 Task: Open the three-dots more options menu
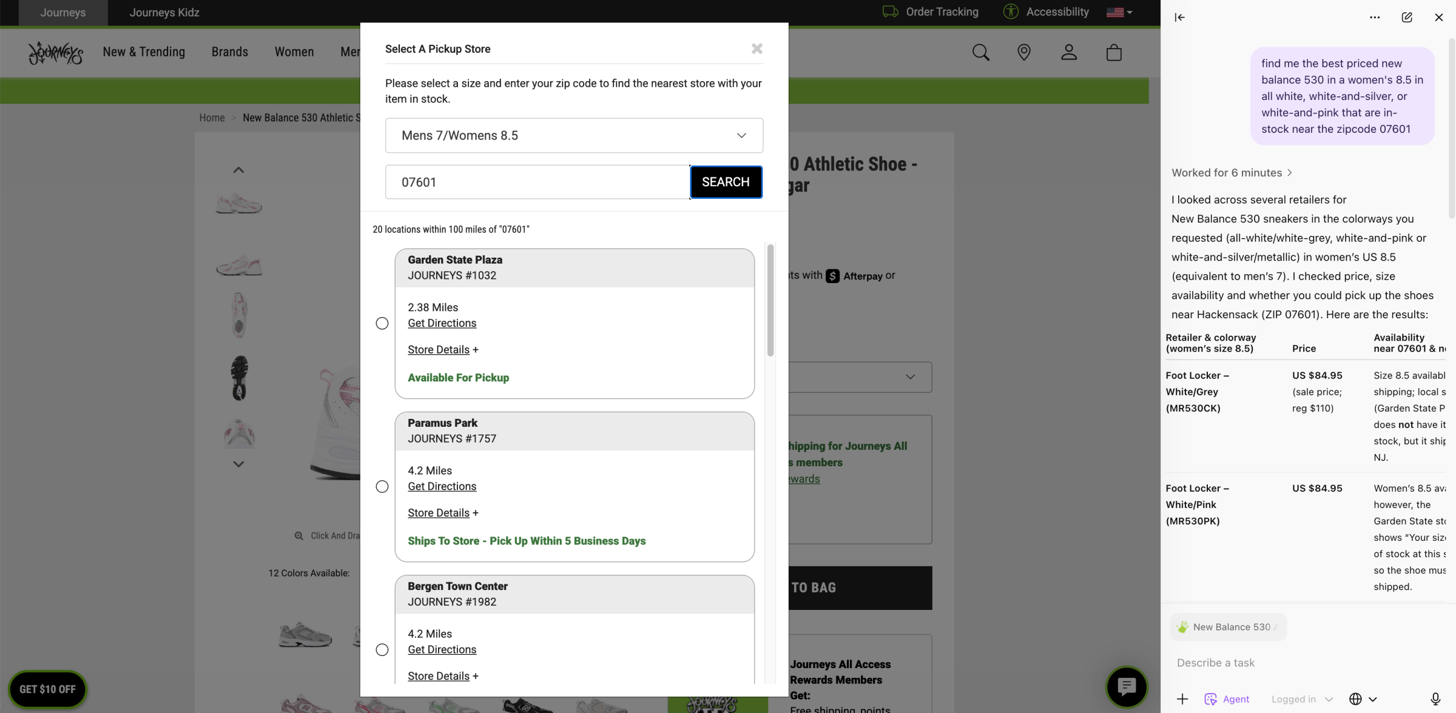pos(1375,17)
